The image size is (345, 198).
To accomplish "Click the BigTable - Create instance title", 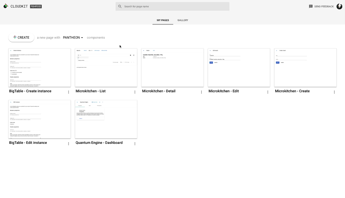I will point(30,91).
